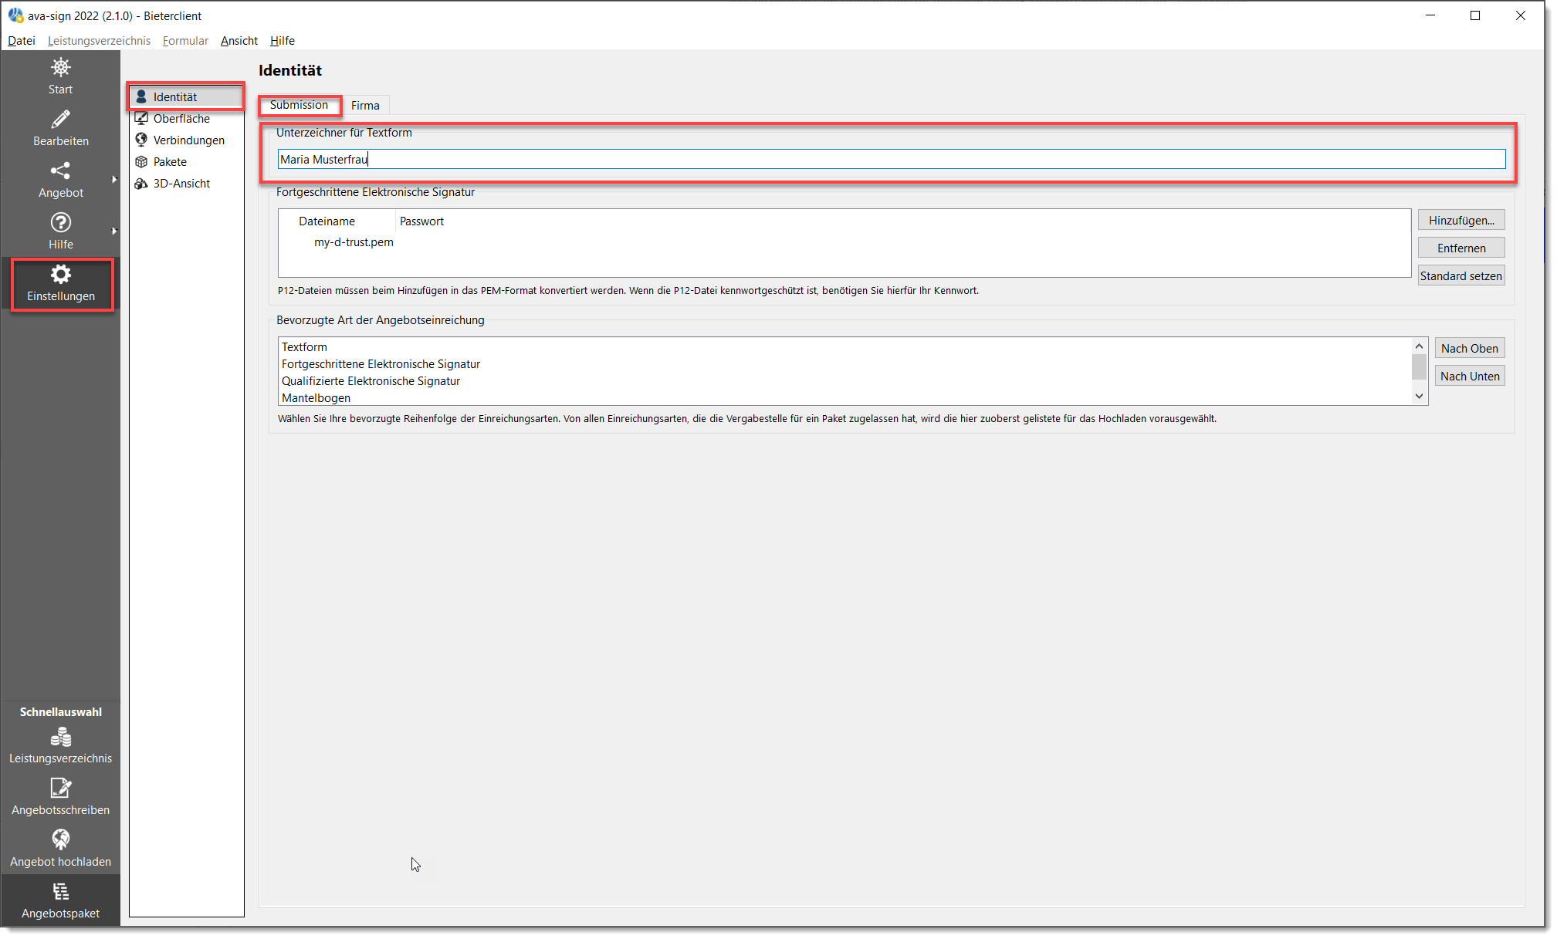Viewport: 1557px width, 939px height.
Task: Click the Hinzufügen button
Action: pos(1460,220)
